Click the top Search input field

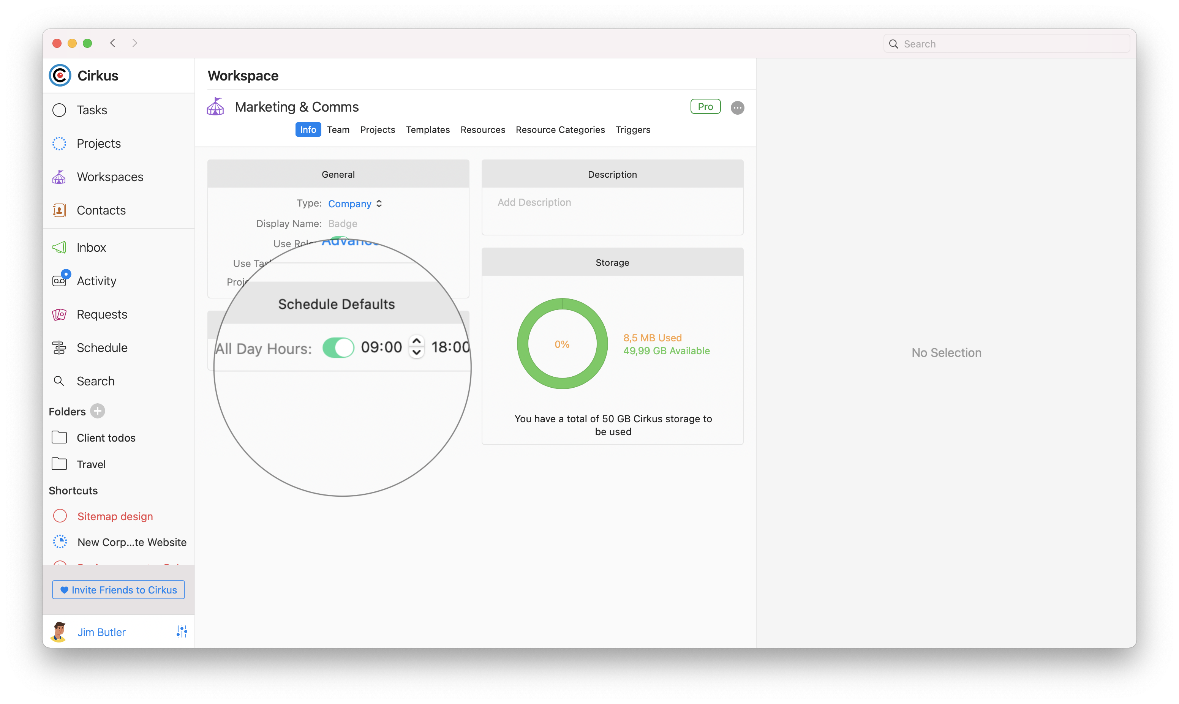click(x=1006, y=44)
